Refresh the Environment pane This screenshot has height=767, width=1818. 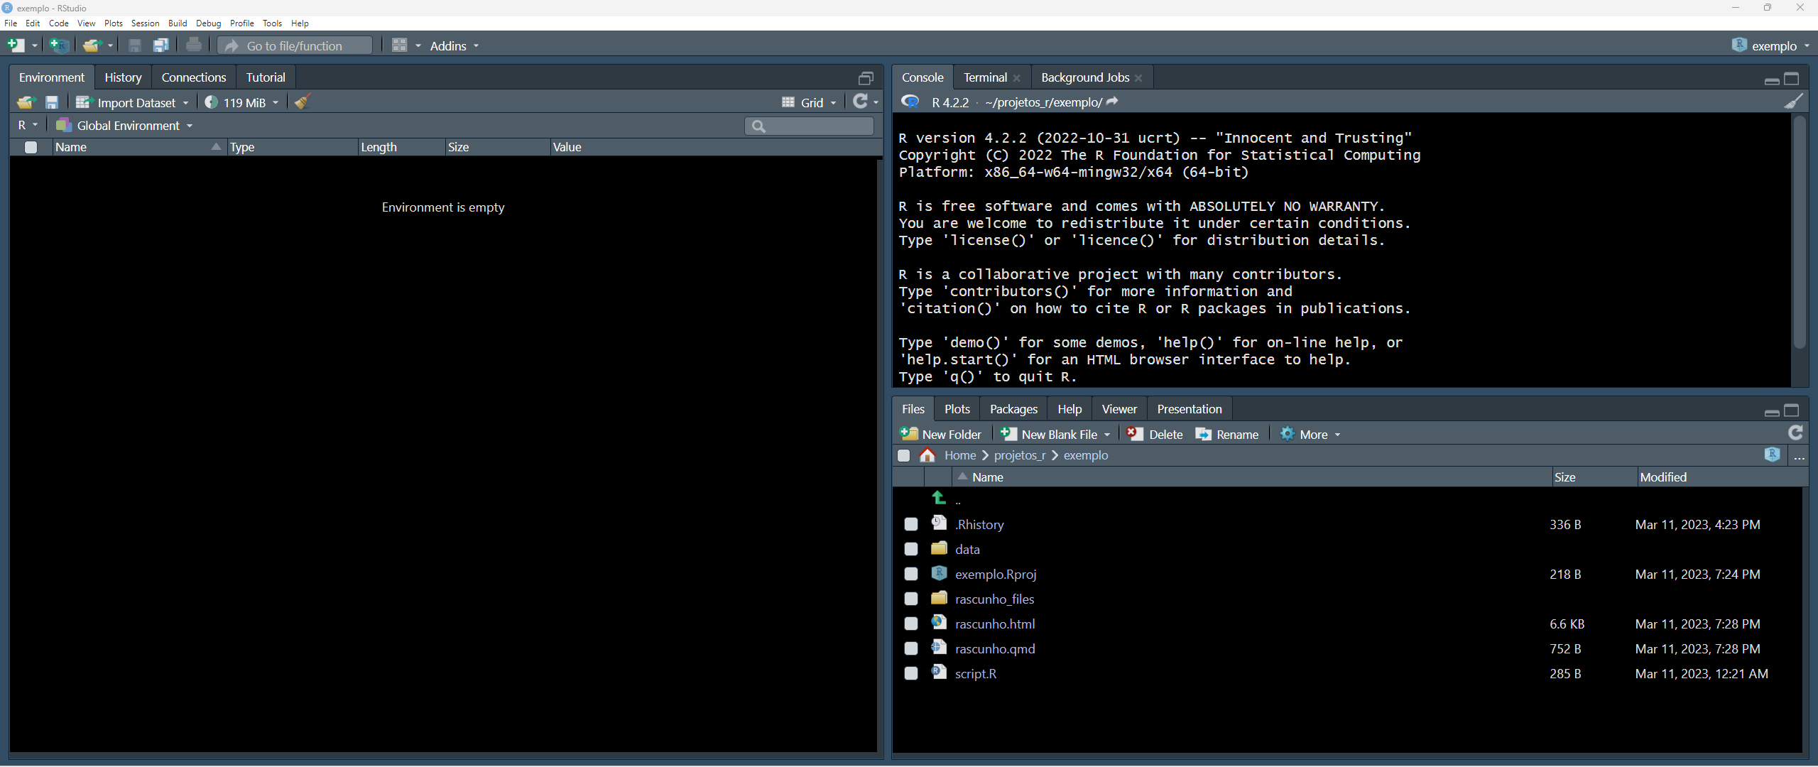tap(861, 102)
